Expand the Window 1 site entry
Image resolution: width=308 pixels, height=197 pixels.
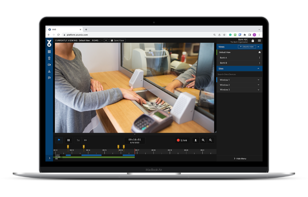[258, 80]
